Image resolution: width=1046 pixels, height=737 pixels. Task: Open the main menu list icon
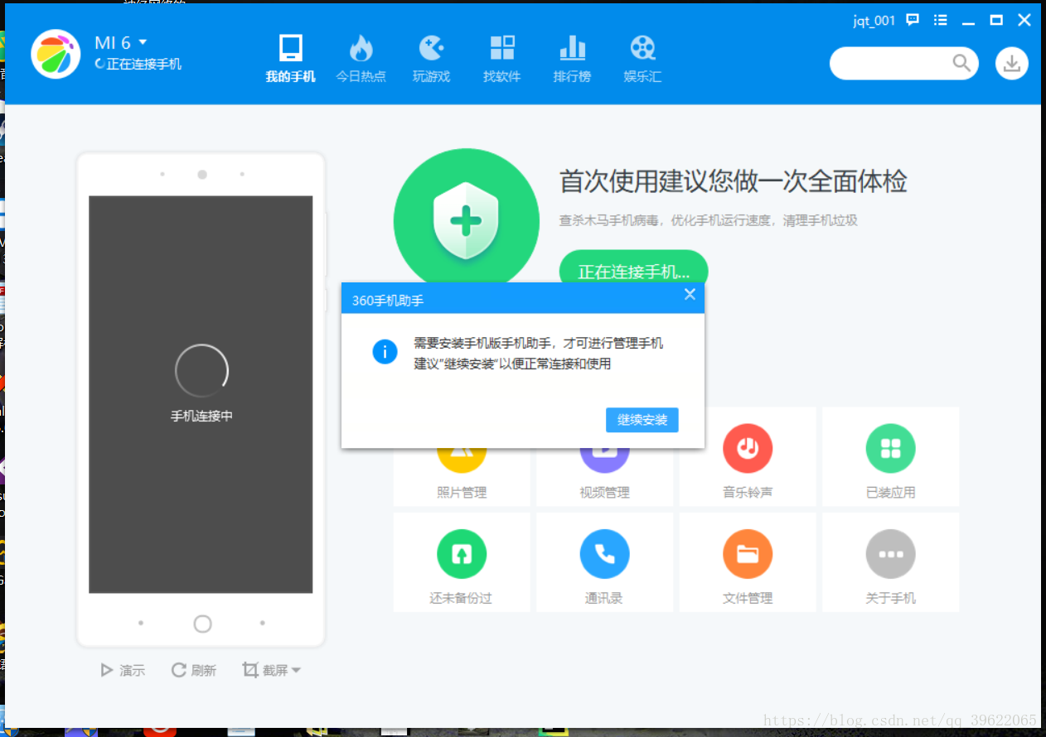[940, 20]
